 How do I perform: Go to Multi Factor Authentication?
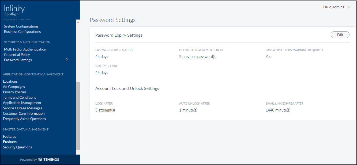pos(25,49)
